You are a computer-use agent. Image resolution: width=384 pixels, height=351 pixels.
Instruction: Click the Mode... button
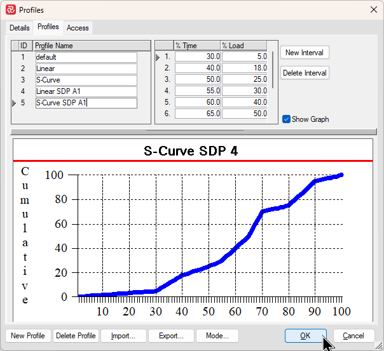tap(217, 336)
